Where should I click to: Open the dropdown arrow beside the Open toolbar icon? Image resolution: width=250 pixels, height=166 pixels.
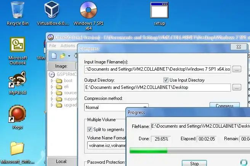tap(69, 56)
